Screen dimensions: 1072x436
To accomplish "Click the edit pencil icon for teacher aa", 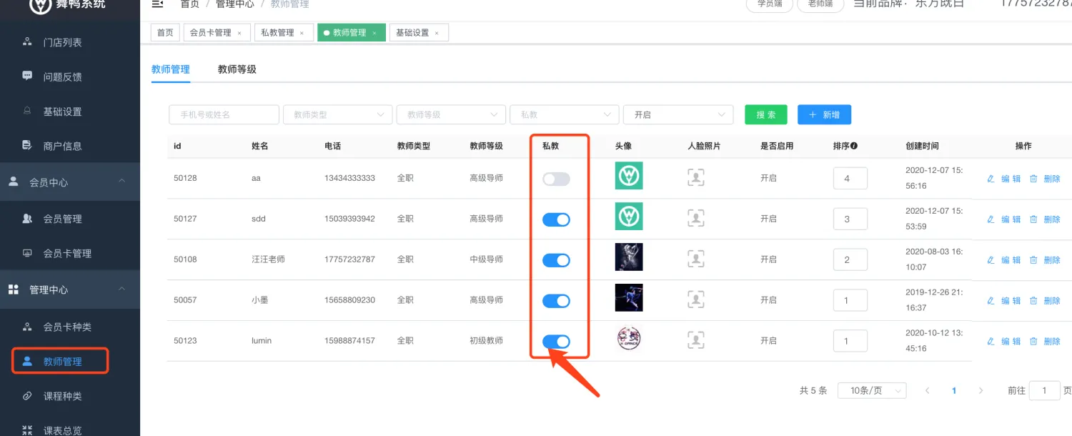I will click(x=991, y=179).
